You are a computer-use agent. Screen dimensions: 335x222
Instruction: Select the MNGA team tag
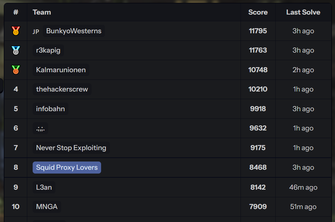[47, 206]
